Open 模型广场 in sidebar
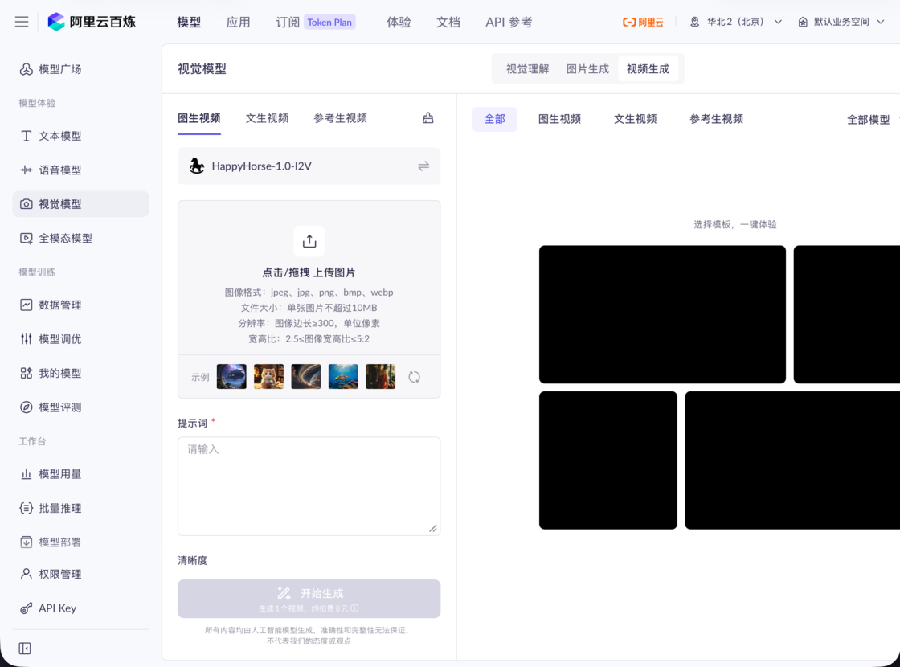The width and height of the screenshot is (900, 667). (x=59, y=69)
